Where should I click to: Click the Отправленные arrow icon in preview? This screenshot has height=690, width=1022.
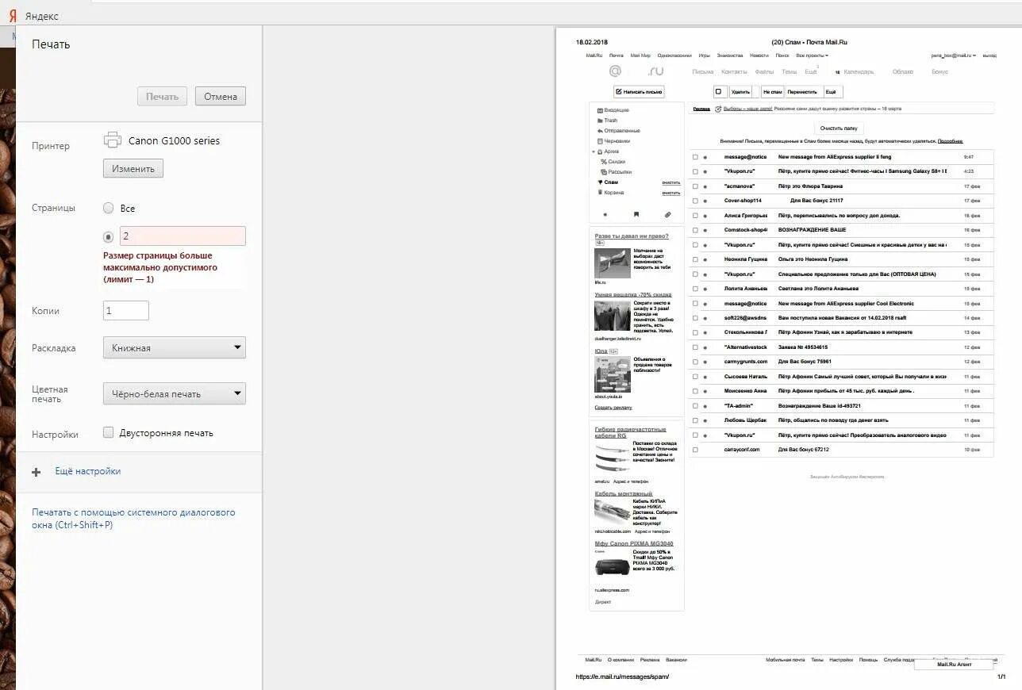(600, 131)
